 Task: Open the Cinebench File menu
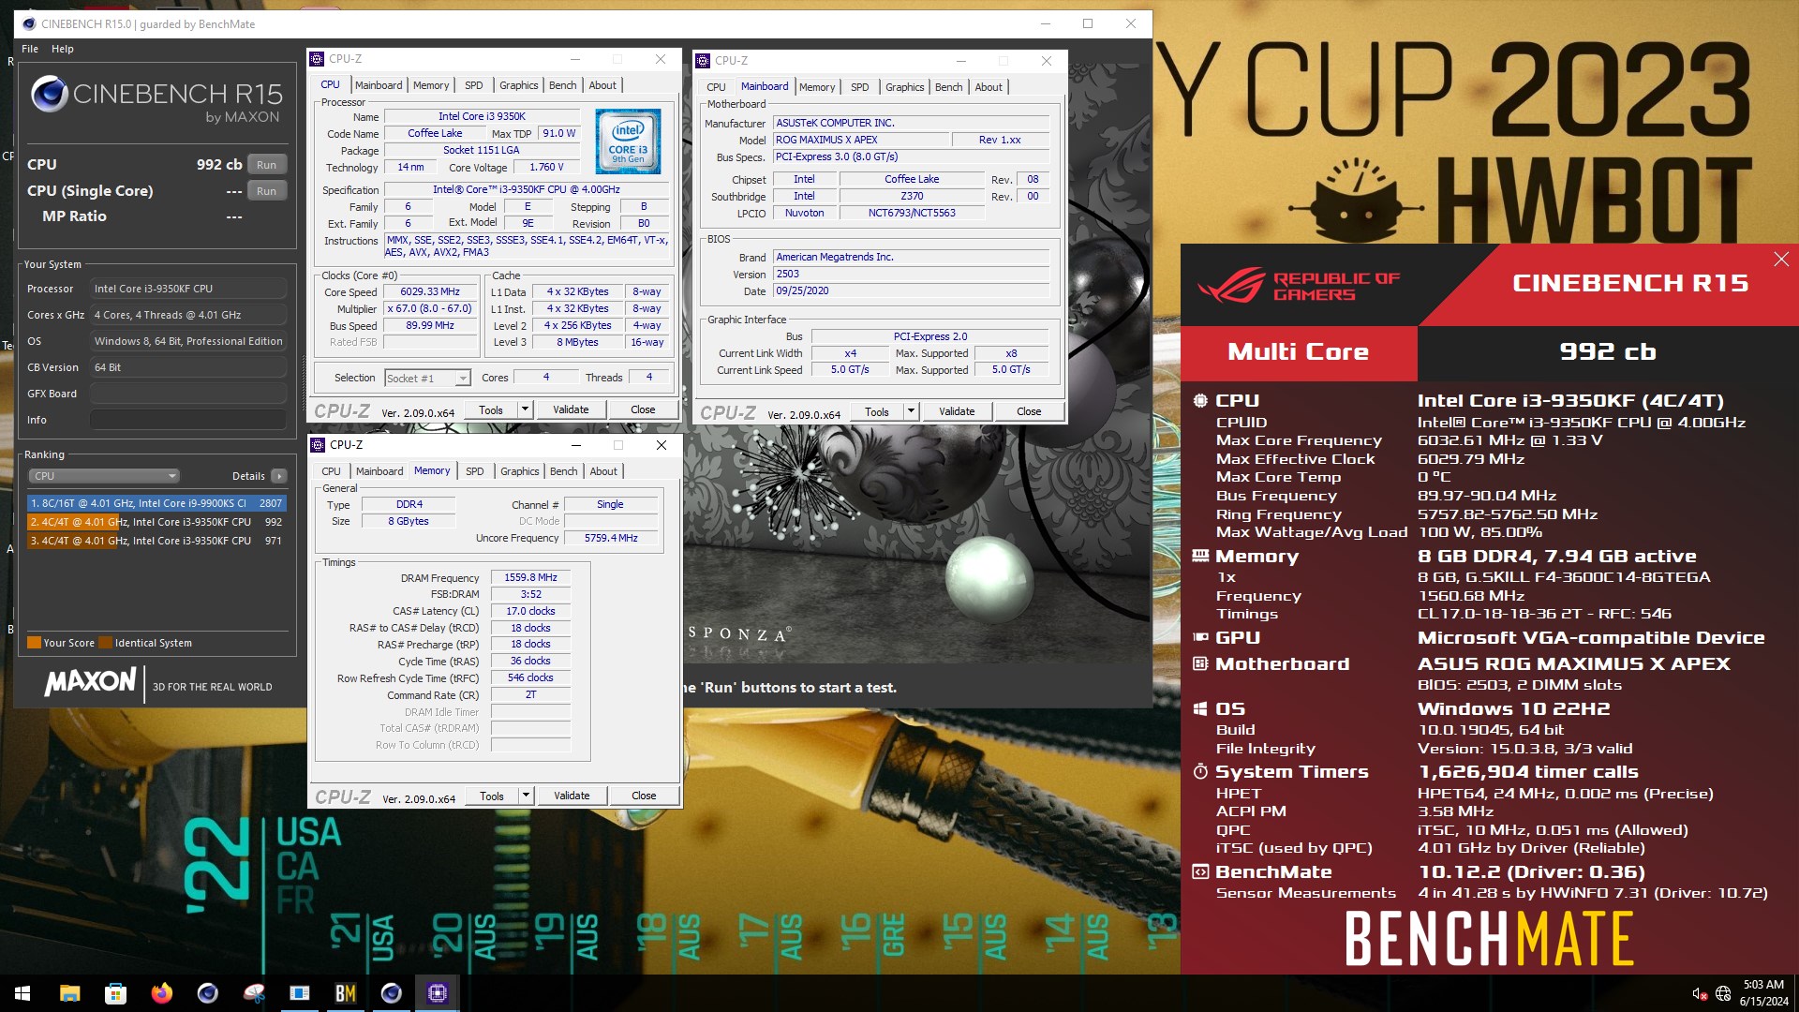[x=30, y=49]
